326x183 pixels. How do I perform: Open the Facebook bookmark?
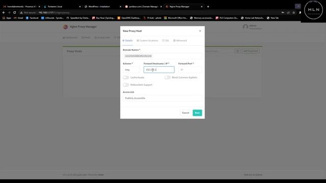[x=32, y=18]
